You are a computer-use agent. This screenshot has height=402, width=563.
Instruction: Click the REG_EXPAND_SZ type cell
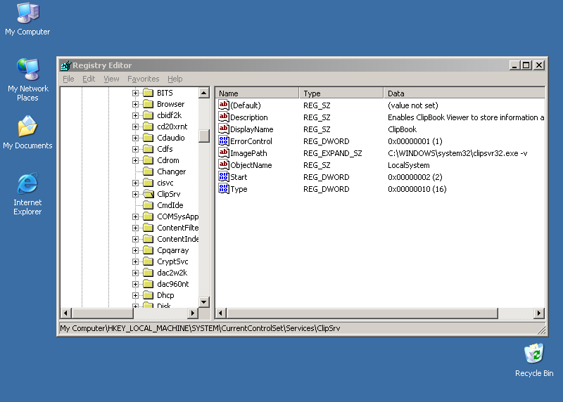[x=332, y=153]
